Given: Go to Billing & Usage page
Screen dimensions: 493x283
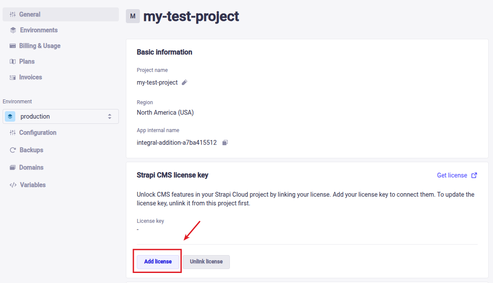Looking at the screenshot, I should pos(40,46).
